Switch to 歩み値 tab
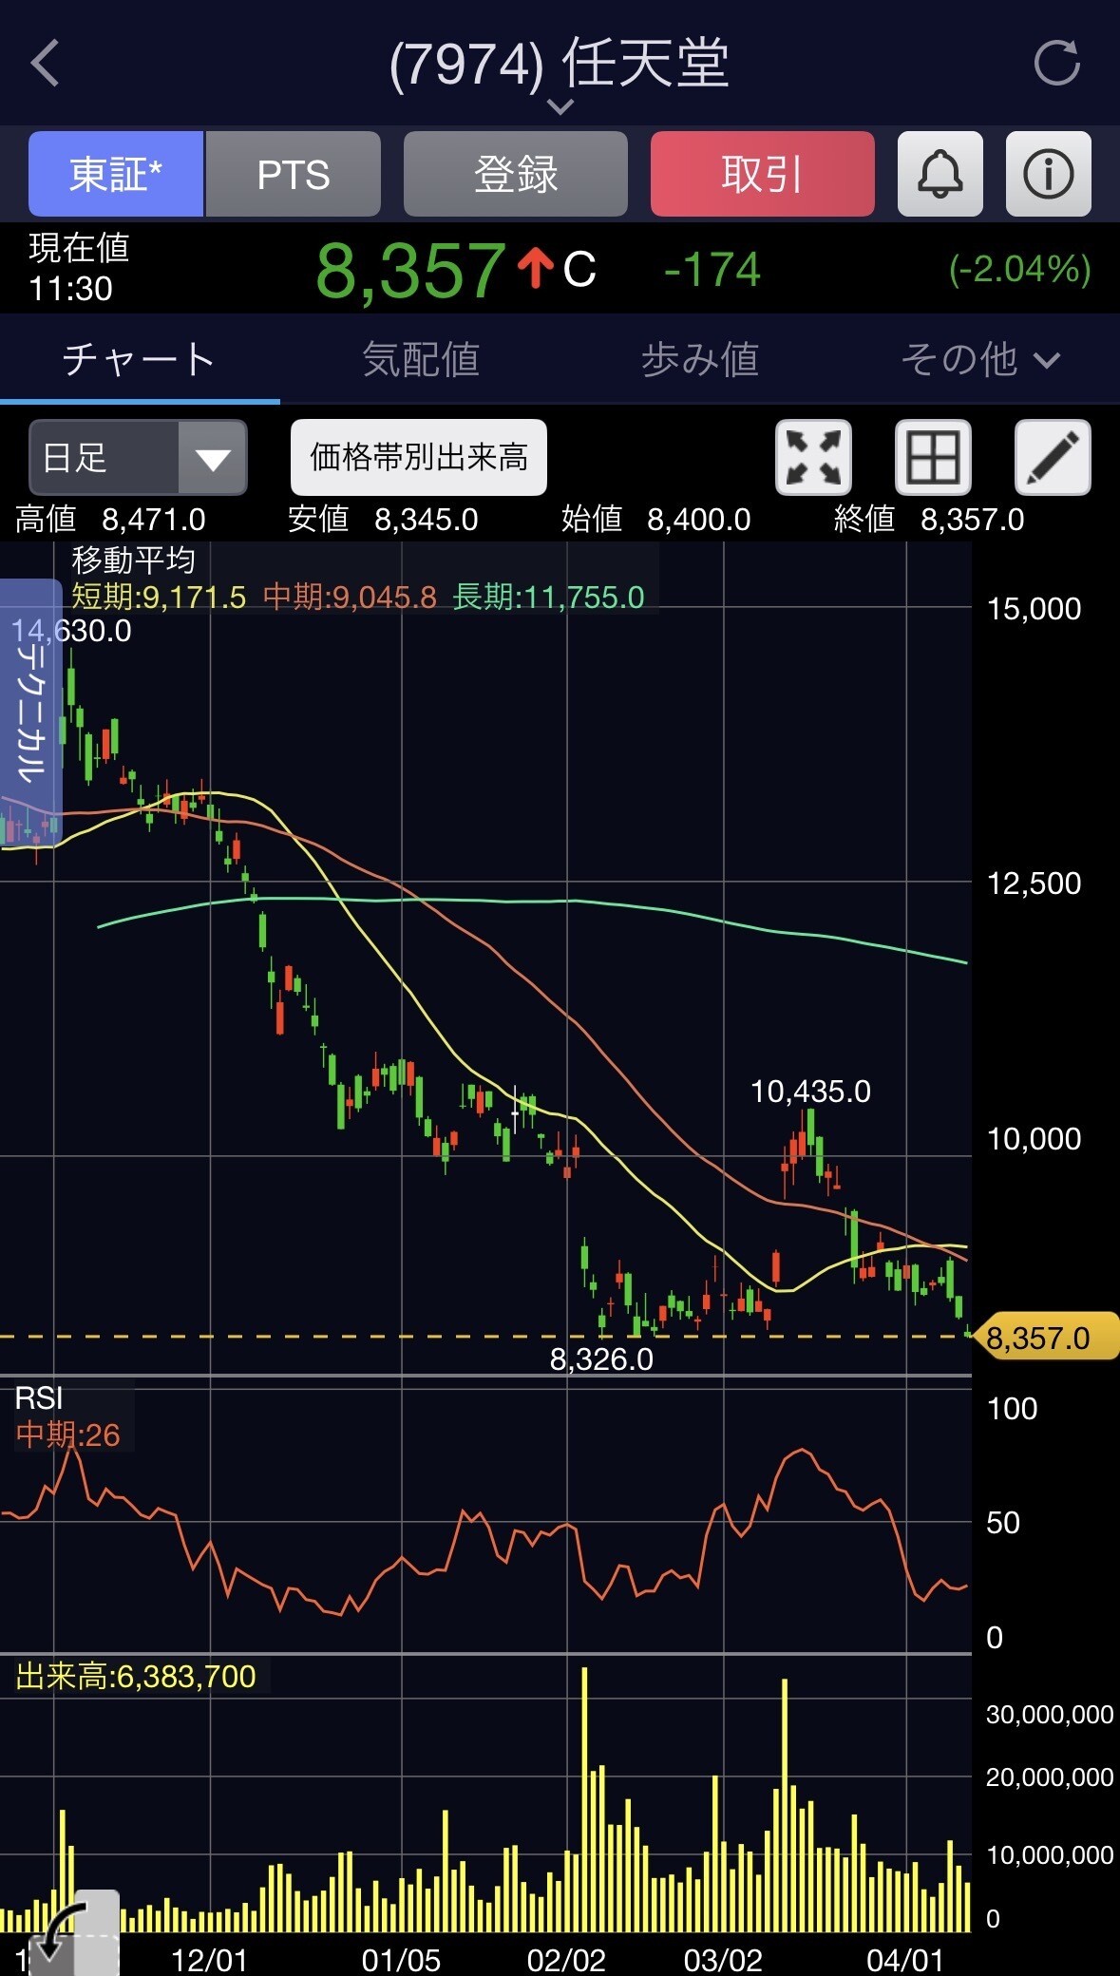The width and height of the screenshot is (1120, 1976). click(x=700, y=360)
